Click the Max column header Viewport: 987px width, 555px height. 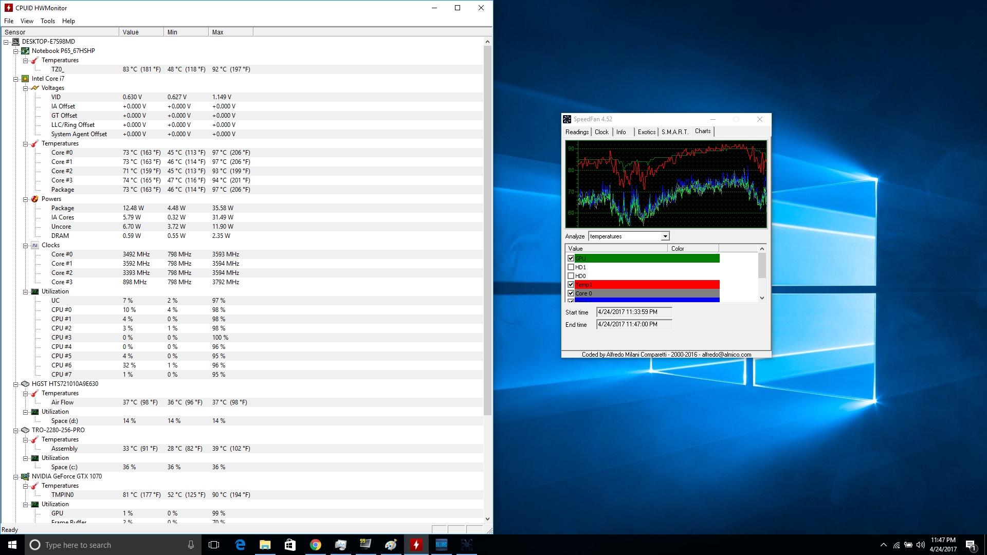230,32
